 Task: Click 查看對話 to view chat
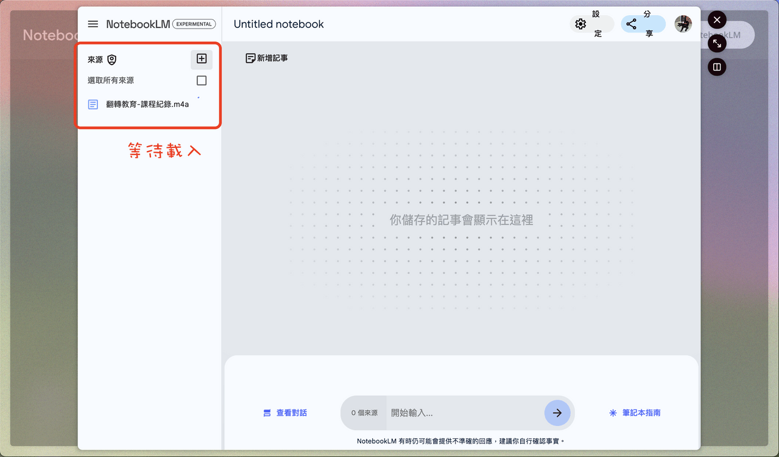[x=284, y=413]
